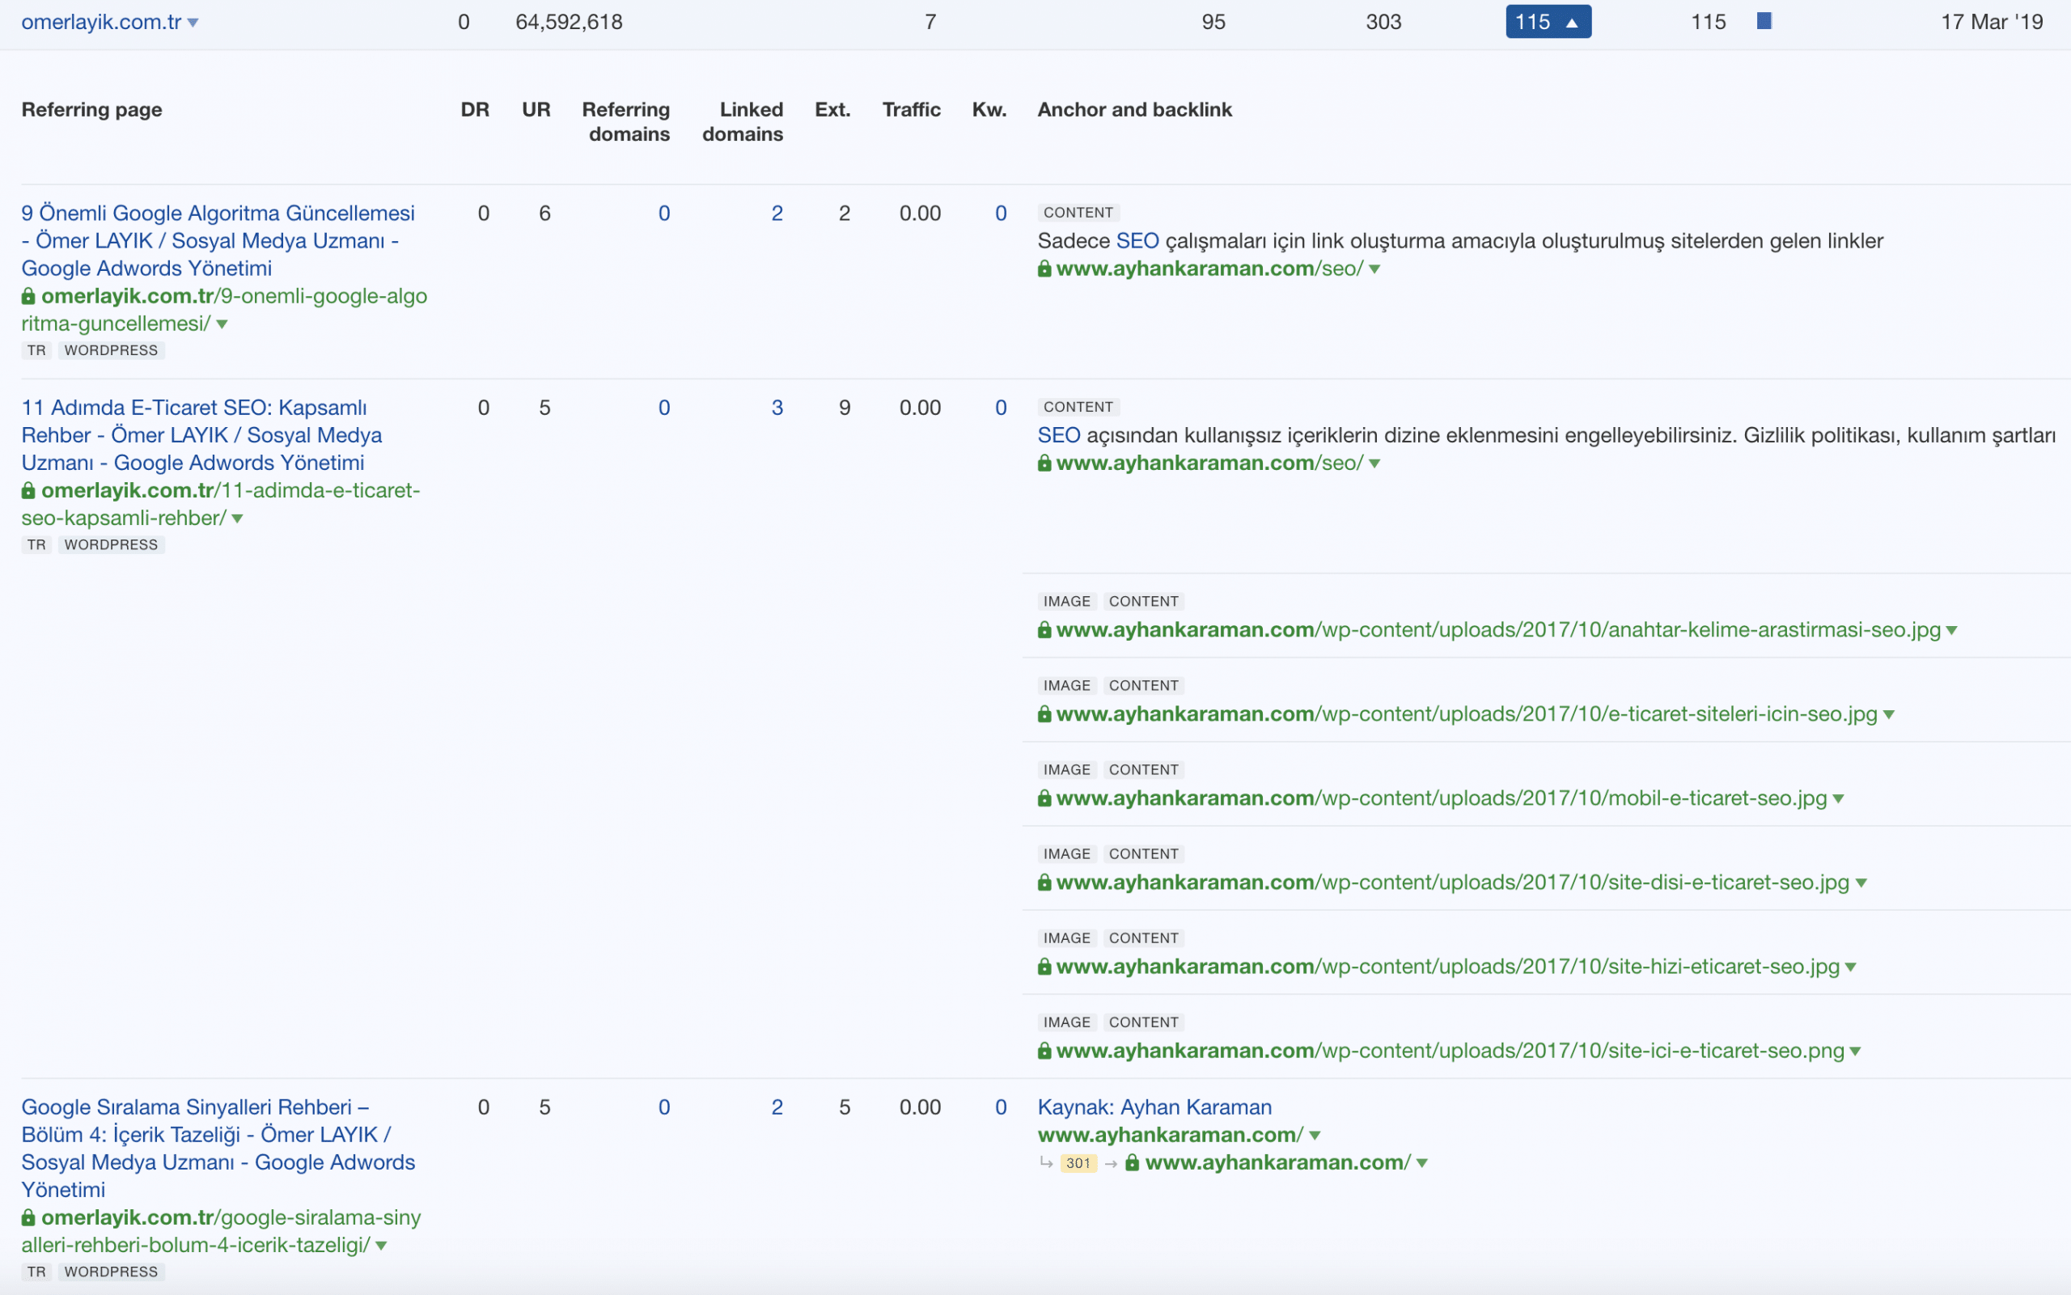Click Kw. value 0 in 11 Adımda row
2071x1295 pixels.
coord(1001,408)
